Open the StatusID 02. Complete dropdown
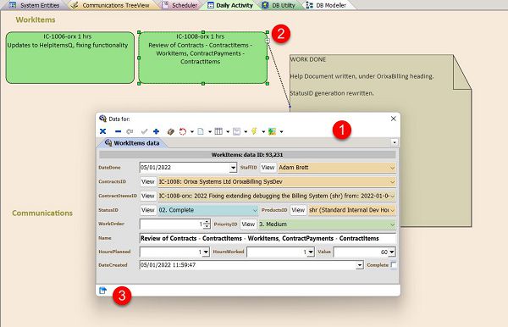 [255, 210]
